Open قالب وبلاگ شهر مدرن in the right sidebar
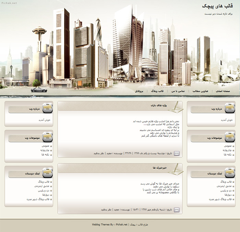Viewport: 240px width, 232px height. click(x=220, y=199)
